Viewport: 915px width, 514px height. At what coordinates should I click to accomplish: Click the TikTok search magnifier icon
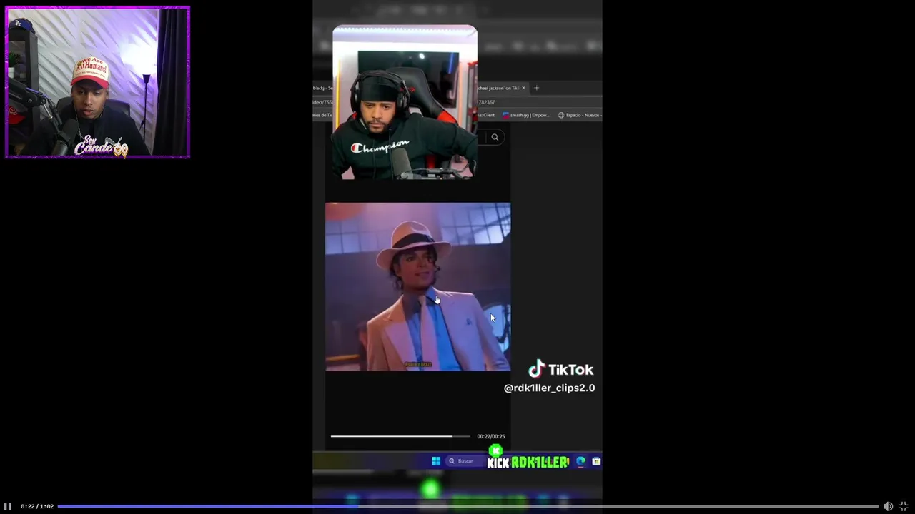point(495,137)
